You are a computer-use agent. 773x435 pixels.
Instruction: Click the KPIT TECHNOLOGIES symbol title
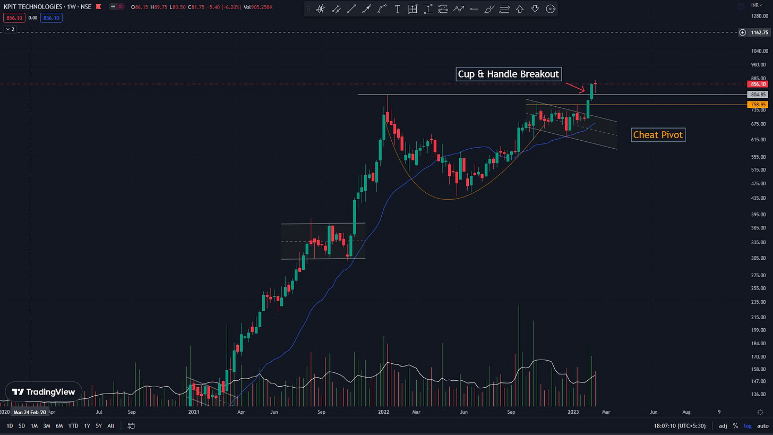click(x=32, y=6)
